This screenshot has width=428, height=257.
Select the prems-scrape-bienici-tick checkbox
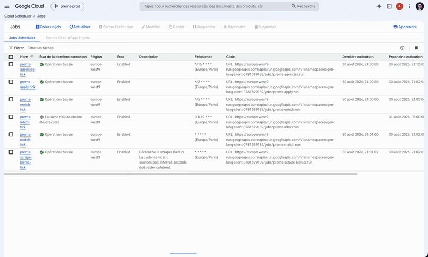(11, 152)
